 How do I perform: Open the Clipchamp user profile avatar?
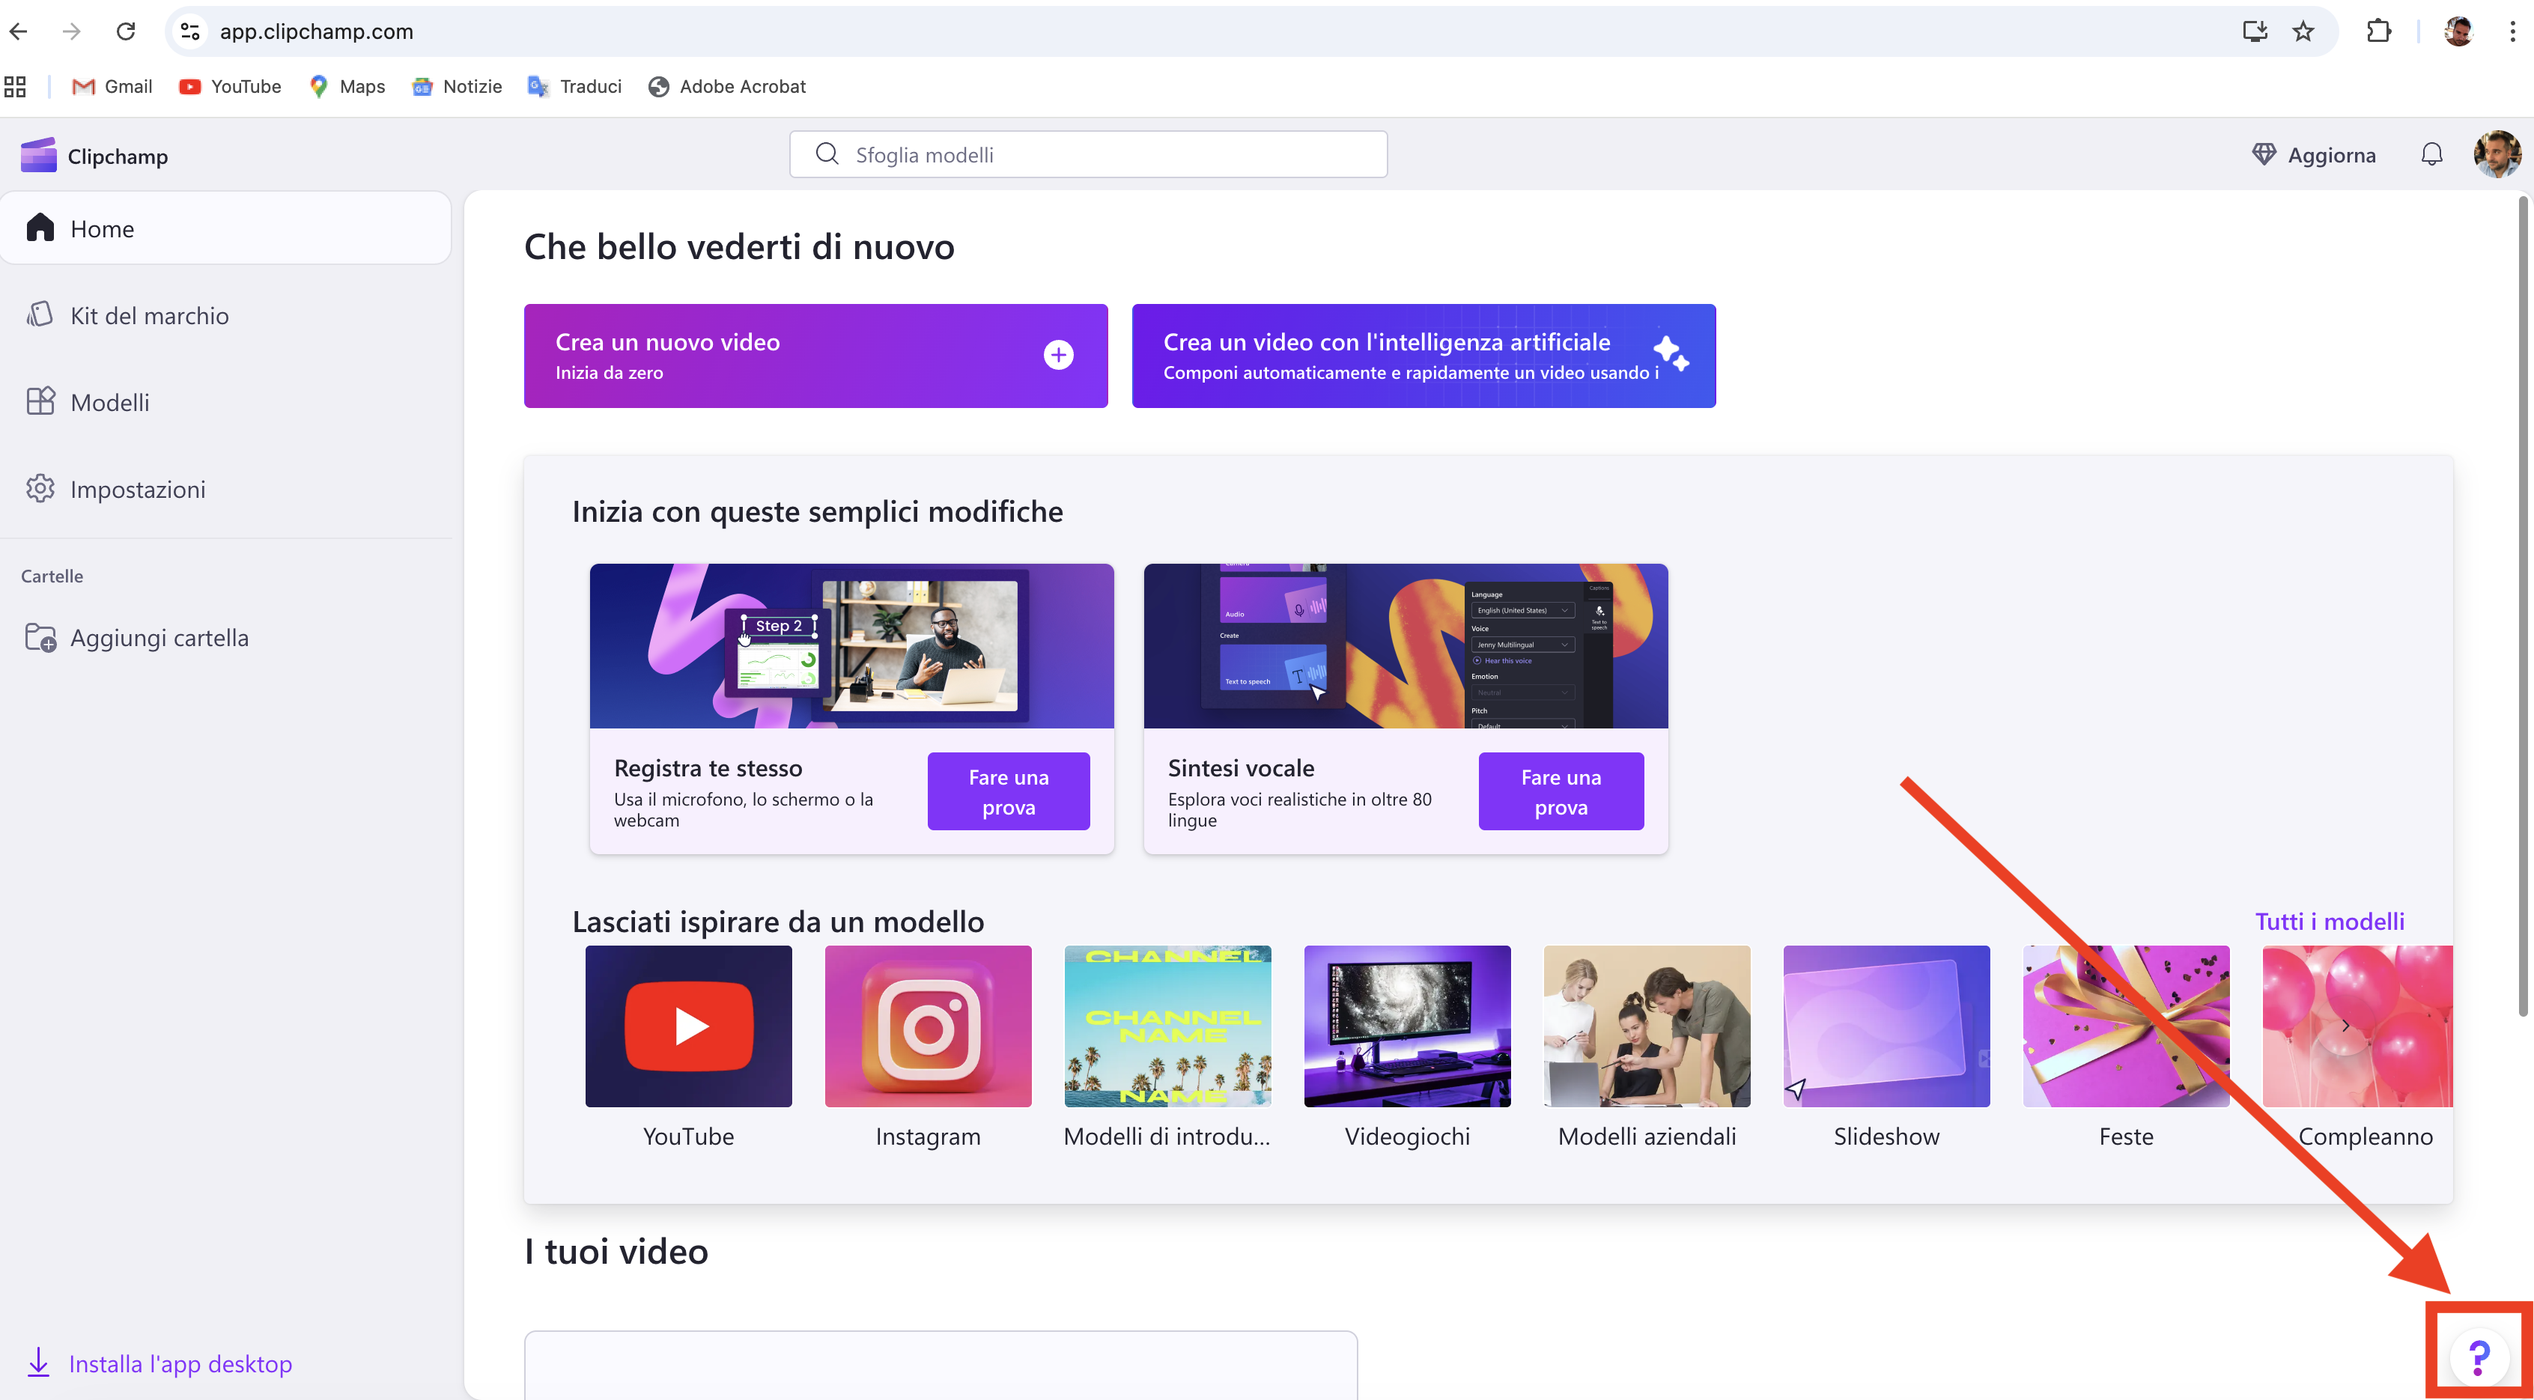coord(2497,154)
